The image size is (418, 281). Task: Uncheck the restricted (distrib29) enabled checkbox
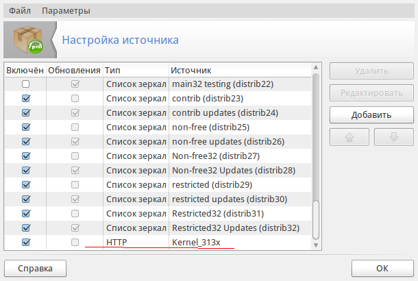[x=26, y=184]
